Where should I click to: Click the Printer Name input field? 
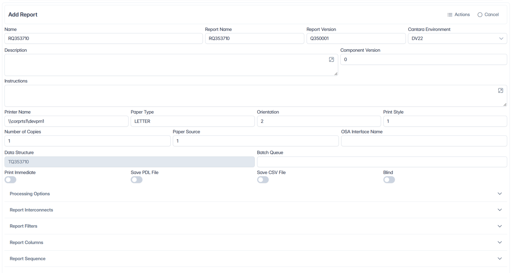point(66,121)
